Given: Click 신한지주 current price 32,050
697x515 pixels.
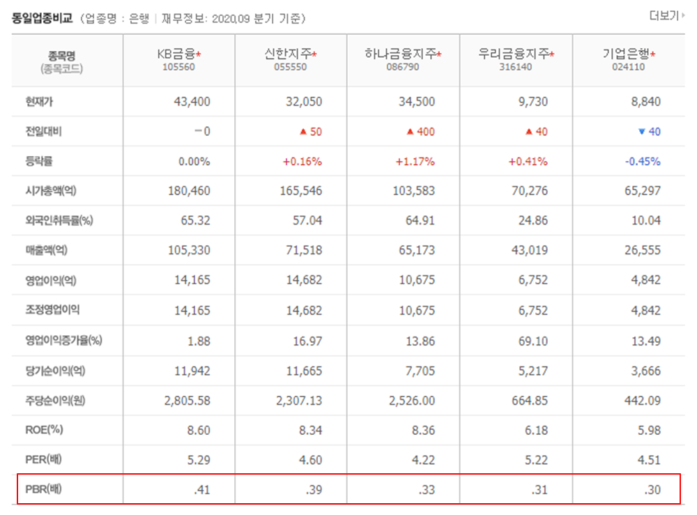Looking at the screenshot, I should (x=304, y=102).
